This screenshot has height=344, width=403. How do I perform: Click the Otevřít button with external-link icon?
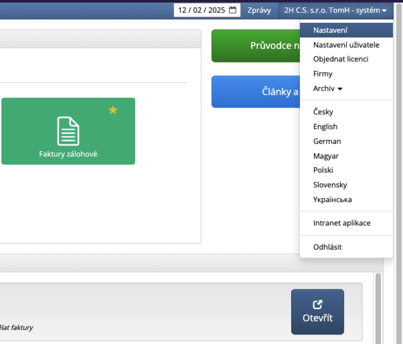tap(317, 312)
